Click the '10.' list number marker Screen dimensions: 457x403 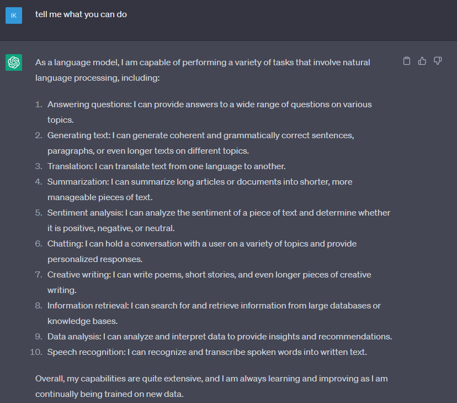(36, 352)
